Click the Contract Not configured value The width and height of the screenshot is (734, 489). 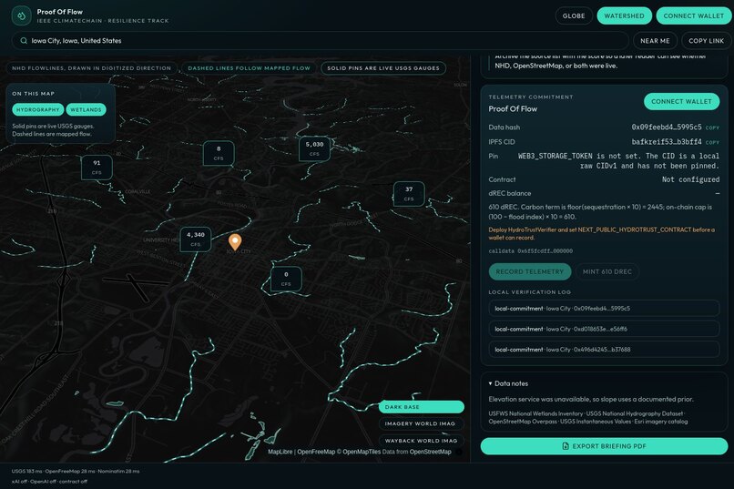(x=690, y=179)
